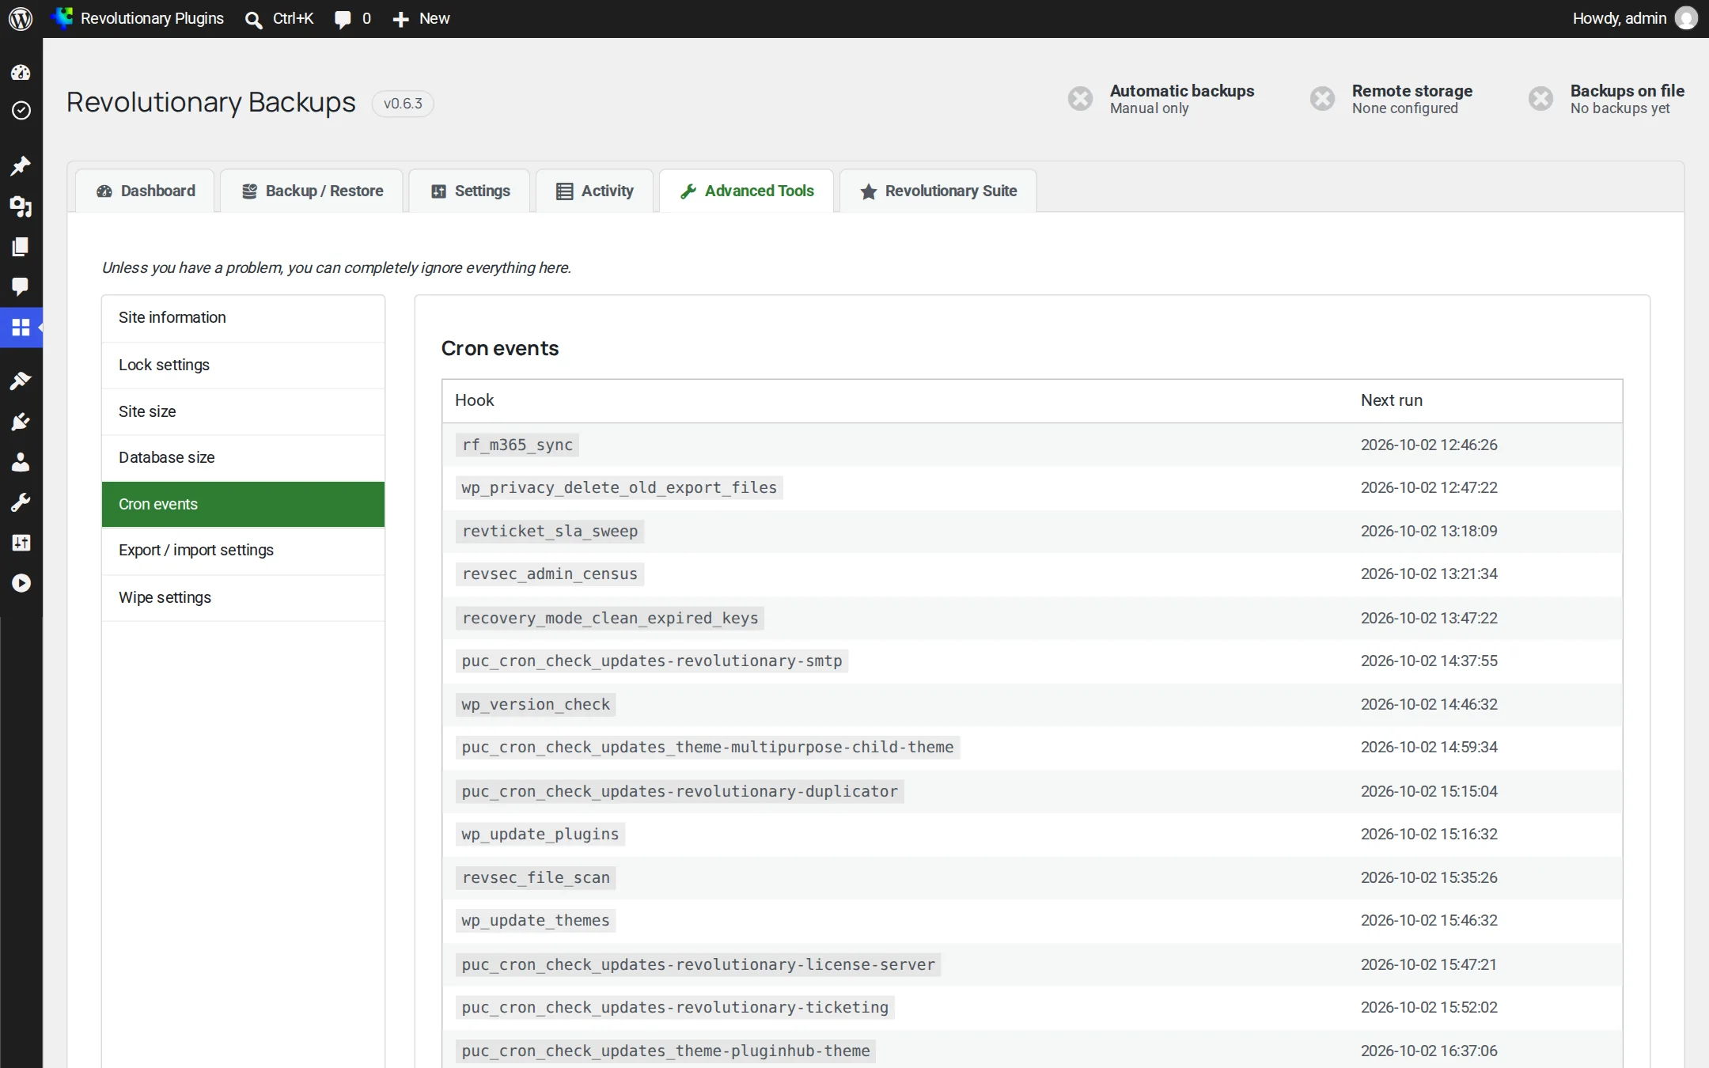
Task: Open Pages via stacked pages sidebar icon
Action: pyautogui.click(x=21, y=246)
